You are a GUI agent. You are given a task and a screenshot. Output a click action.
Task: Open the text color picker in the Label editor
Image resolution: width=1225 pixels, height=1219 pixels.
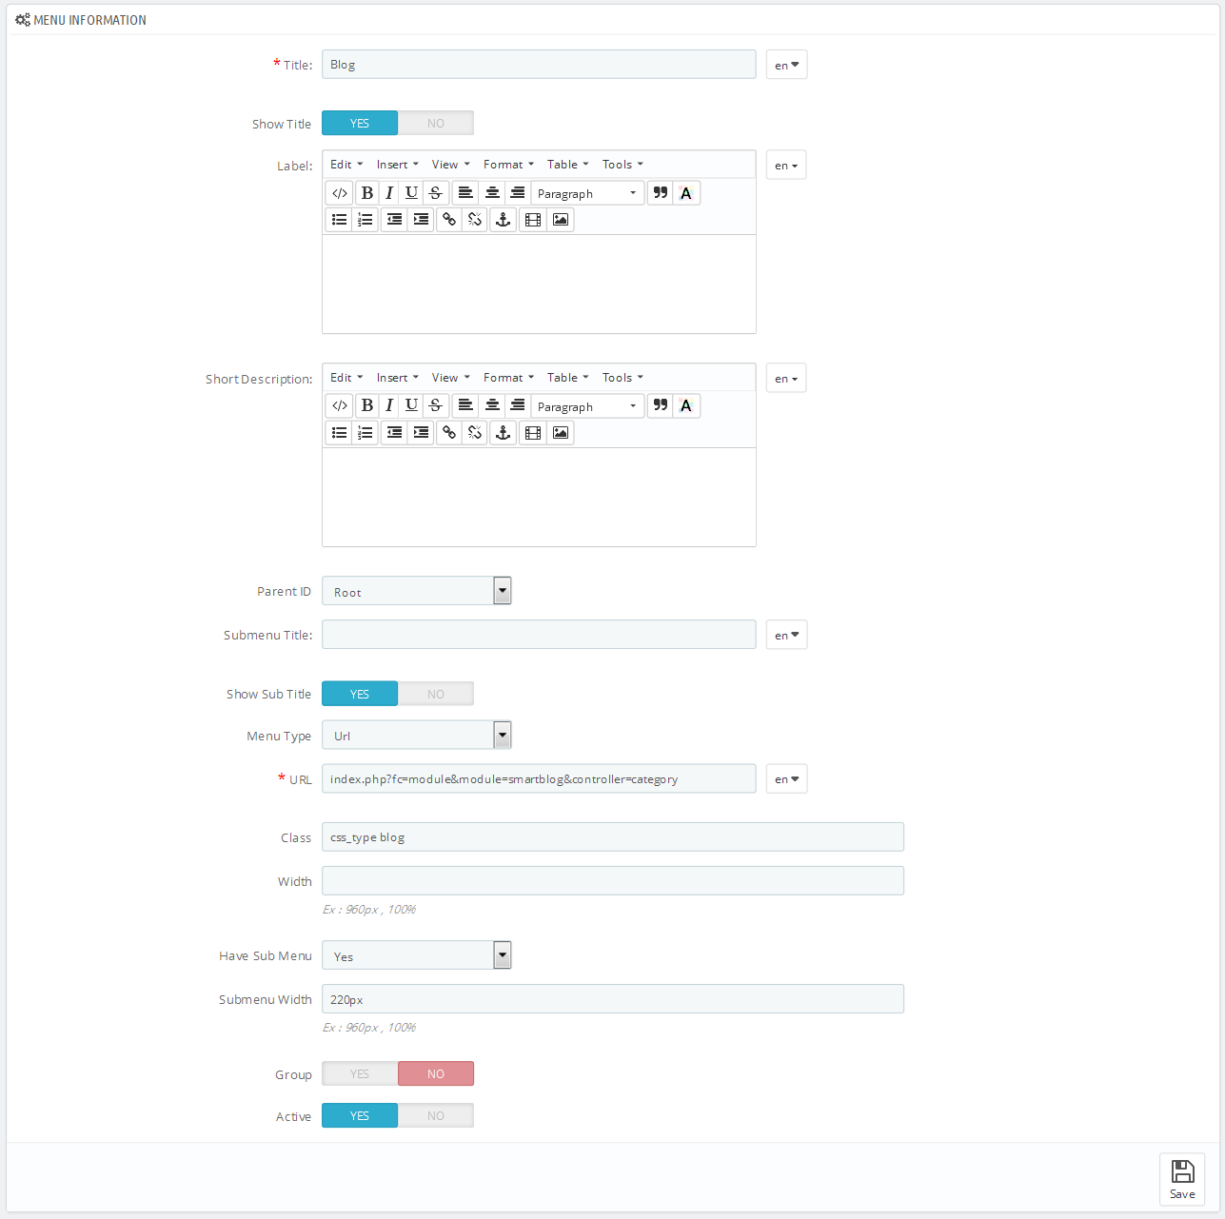686,193
